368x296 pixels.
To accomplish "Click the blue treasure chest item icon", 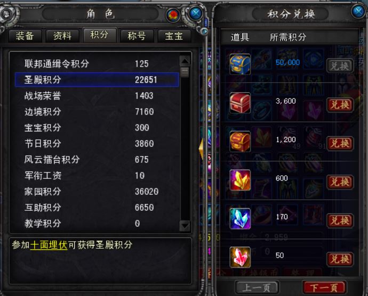I will pos(240,64).
